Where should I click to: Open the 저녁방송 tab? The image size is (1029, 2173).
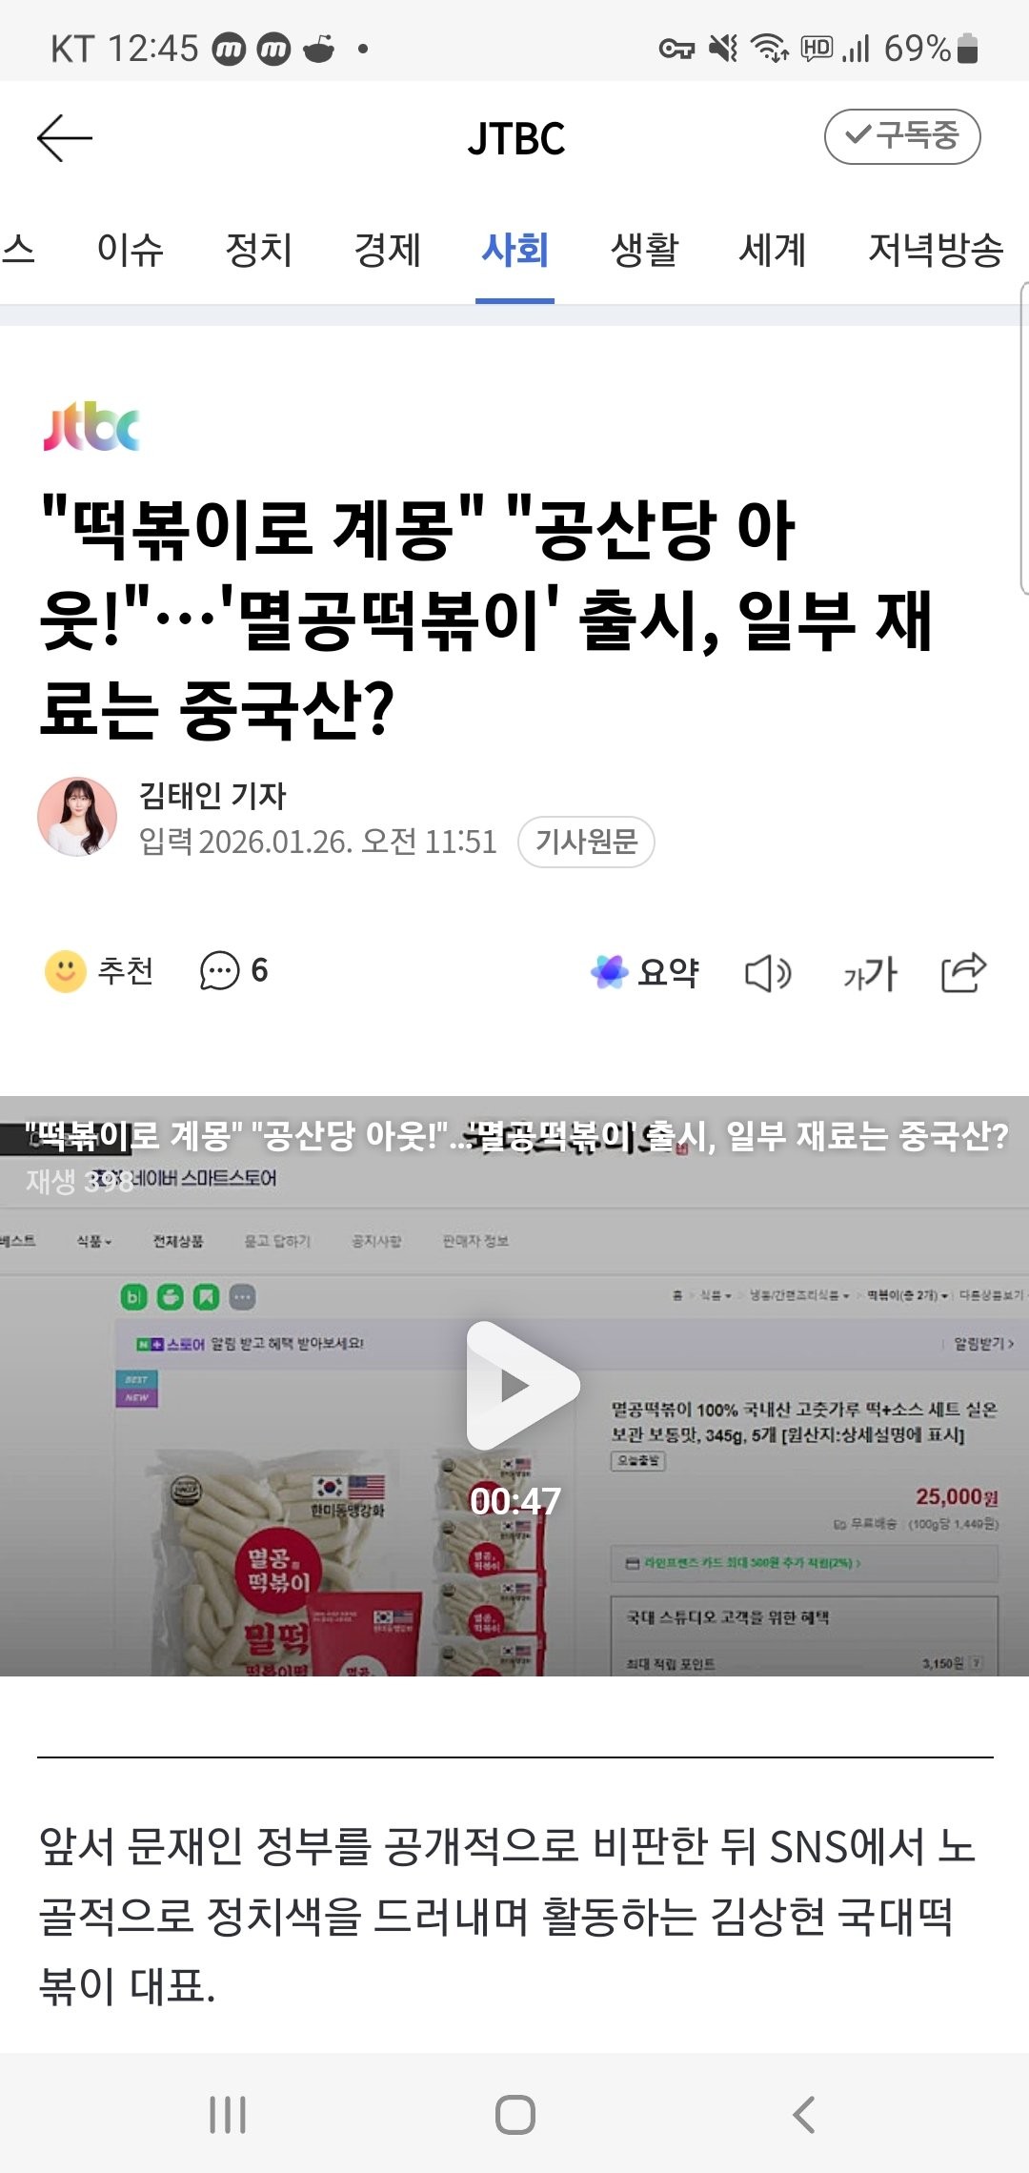click(936, 250)
